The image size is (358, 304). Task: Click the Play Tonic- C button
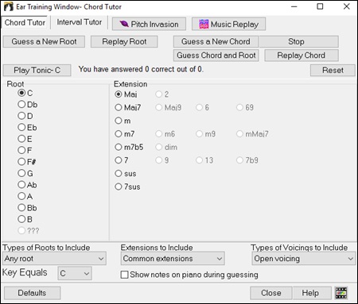coord(37,70)
